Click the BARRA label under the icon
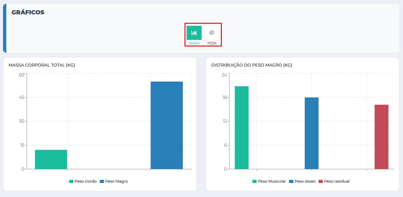 click(x=194, y=43)
